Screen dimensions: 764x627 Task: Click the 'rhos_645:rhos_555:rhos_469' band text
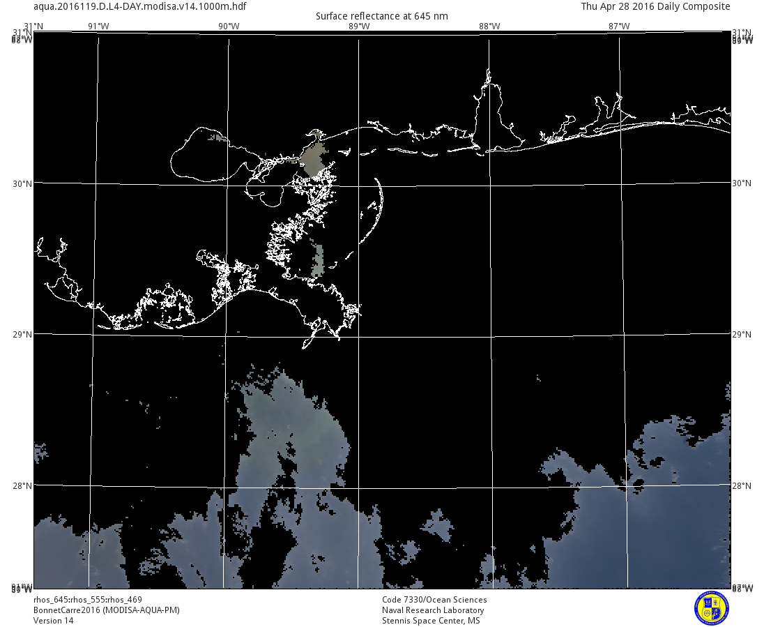click(88, 600)
